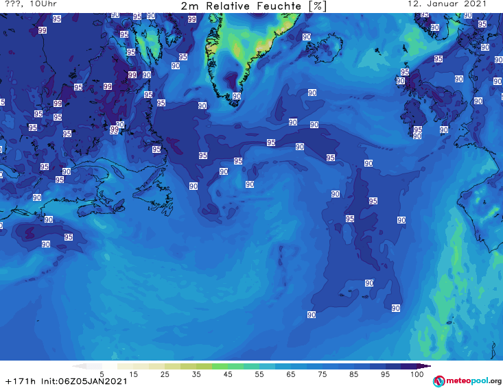Click the legend scale value 85
503x388 pixels.
point(353,374)
